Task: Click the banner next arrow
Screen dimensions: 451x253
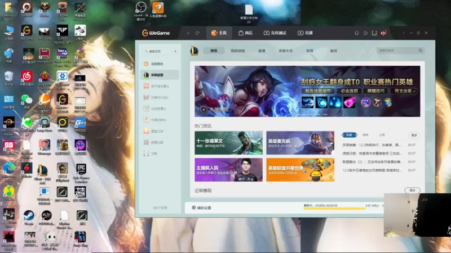Action: pos(414,91)
